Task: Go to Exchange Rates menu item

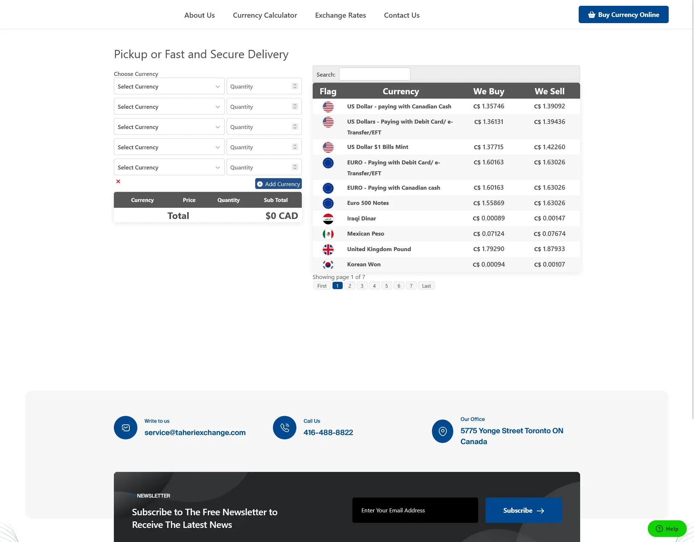Action: tap(340, 15)
